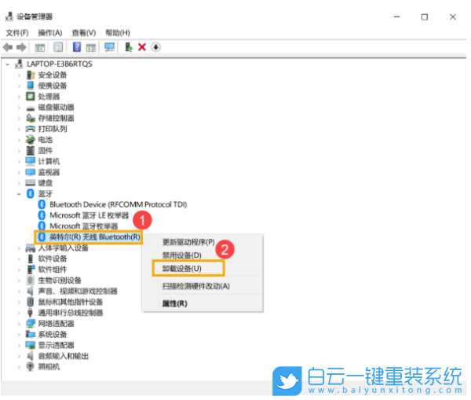Viewport: 471px width, 400px height.
Task: Choose 更新驱动程序(P) from context menu
Action: click(x=188, y=242)
